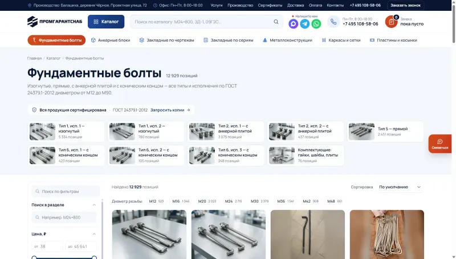
Task: Open Услуги menu item
Action: 217,5
